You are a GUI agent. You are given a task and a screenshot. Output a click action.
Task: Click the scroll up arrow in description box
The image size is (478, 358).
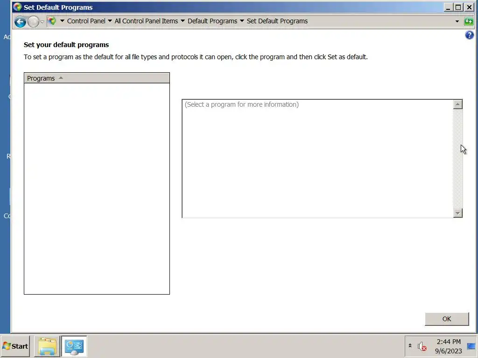(457, 104)
